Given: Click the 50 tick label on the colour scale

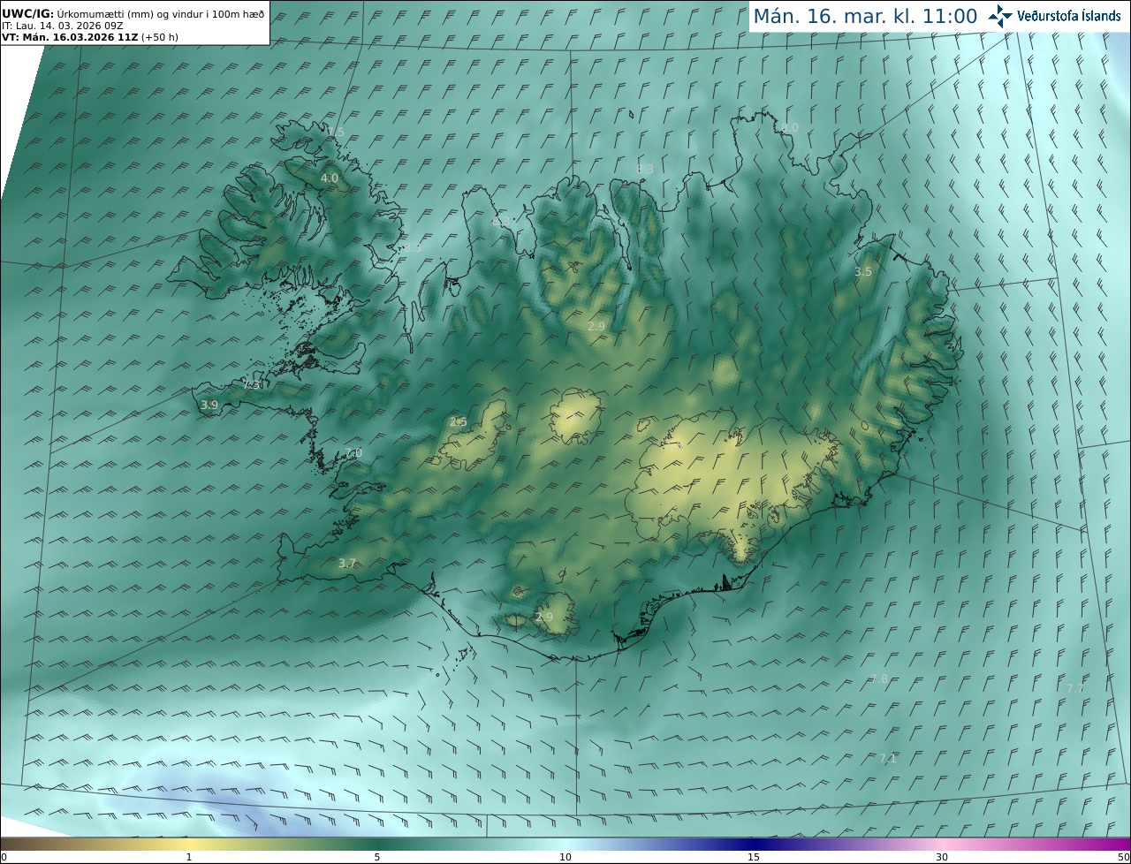Looking at the screenshot, I should (x=1124, y=857).
